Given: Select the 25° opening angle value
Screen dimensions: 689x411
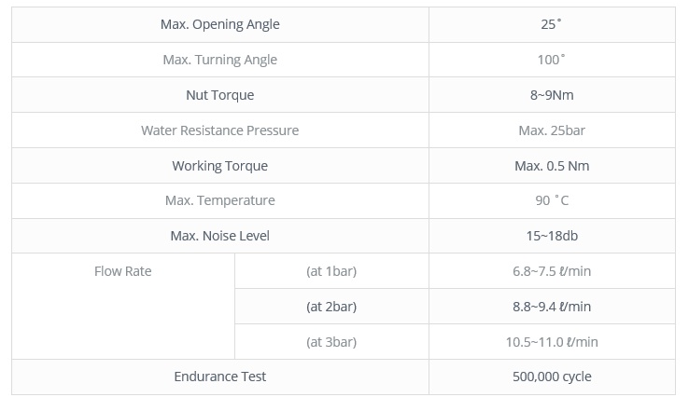Looking at the screenshot, I should 551,24.
